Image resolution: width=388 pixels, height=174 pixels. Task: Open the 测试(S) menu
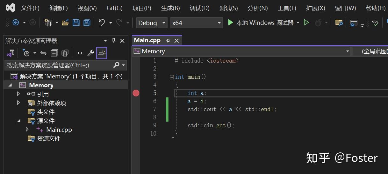[x=229, y=8]
